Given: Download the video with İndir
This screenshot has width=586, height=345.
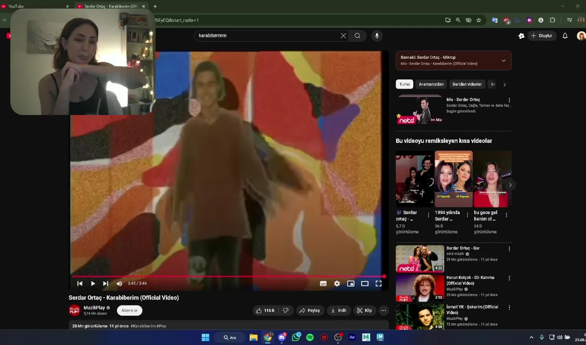Looking at the screenshot, I should pos(338,310).
